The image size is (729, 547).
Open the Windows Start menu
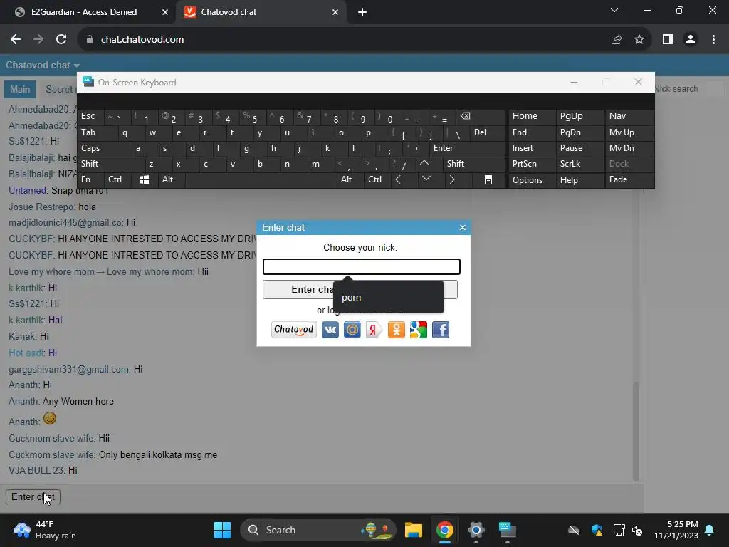pos(222,530)
